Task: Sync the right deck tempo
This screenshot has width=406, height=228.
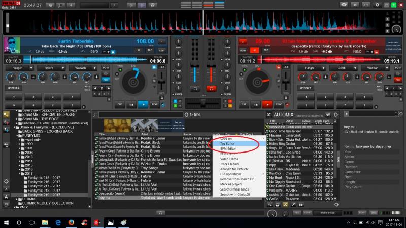Action: pyautogui.click(x=279, y=105)
